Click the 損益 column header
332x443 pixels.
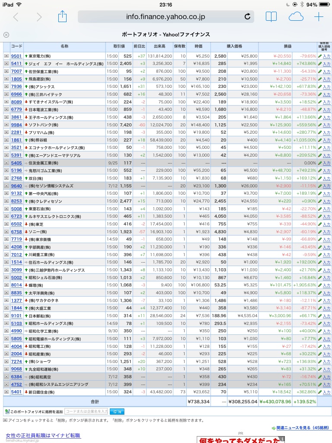(287, 46)
